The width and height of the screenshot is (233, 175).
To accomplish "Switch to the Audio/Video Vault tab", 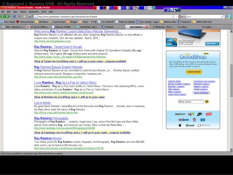I will coord(88,27).
